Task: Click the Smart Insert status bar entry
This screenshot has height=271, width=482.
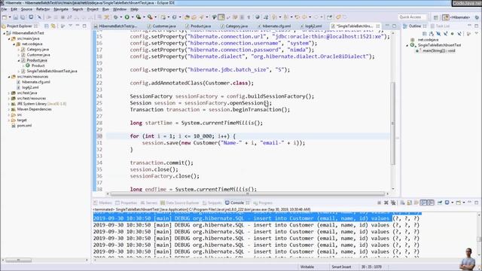Action: 341,267
